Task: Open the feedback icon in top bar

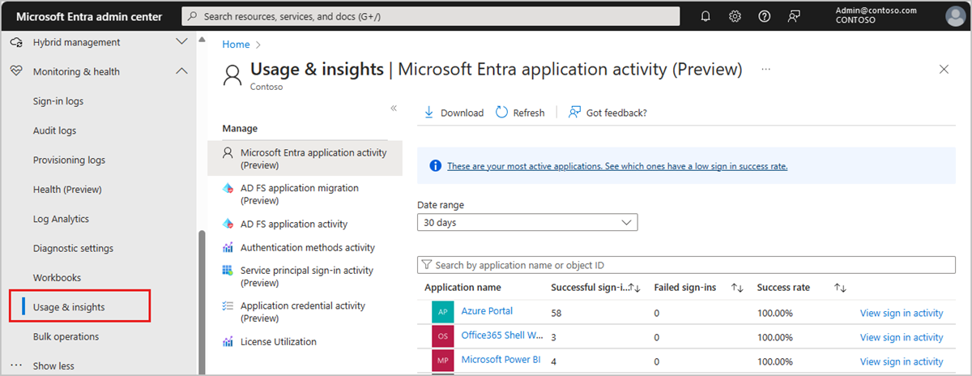Action: tap(794, 16)
